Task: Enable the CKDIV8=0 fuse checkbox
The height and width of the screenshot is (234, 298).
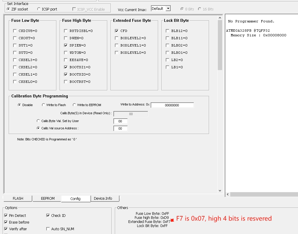Action: [x=15, y=31]
